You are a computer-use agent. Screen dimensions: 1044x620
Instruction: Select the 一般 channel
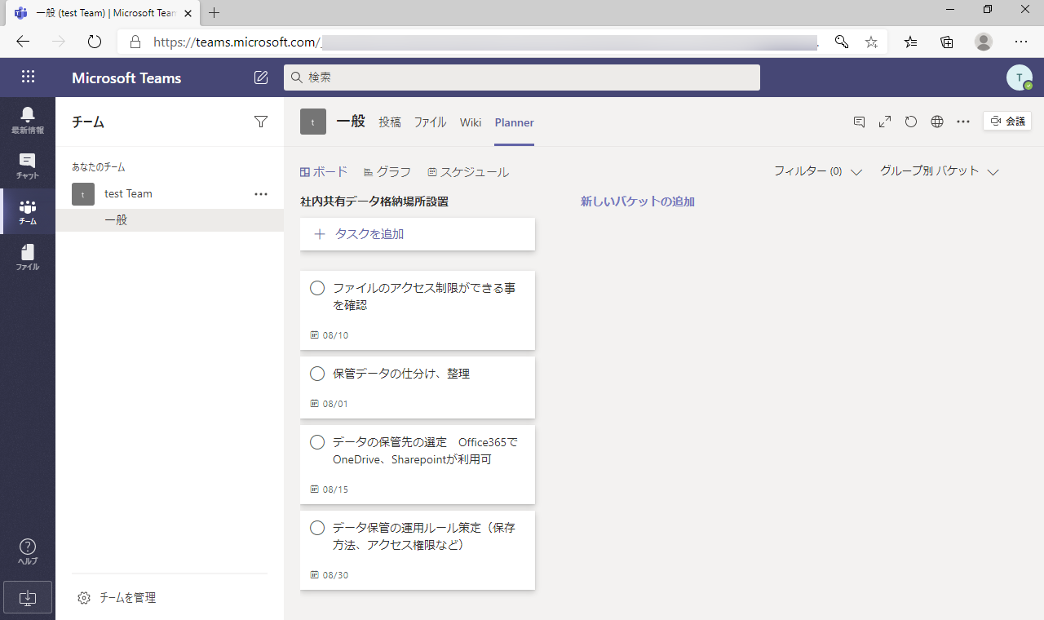[x=170, y=220]
